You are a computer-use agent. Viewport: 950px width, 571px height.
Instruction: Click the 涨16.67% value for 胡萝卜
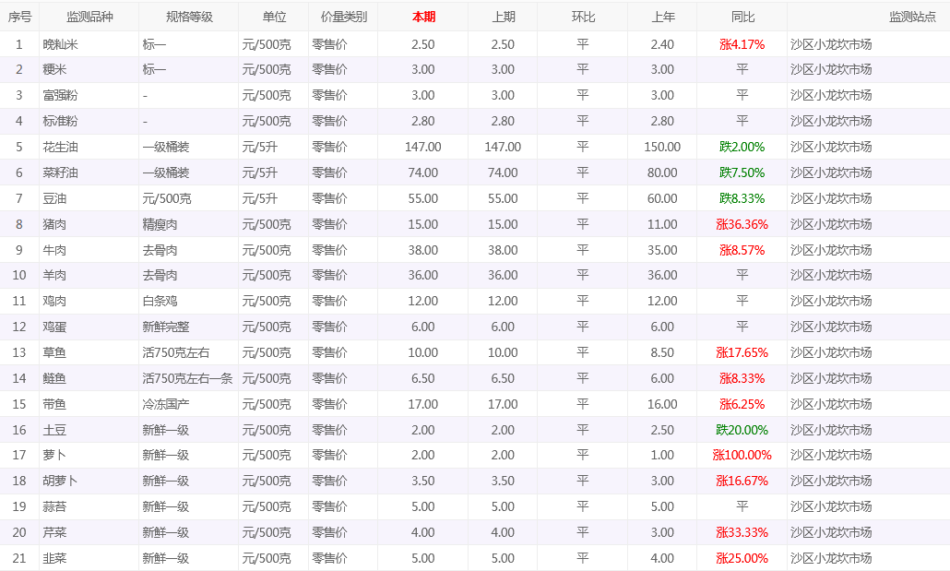pos(742,482)
